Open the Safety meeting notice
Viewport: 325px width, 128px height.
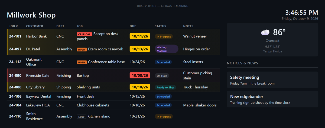[x=272, y=80]
